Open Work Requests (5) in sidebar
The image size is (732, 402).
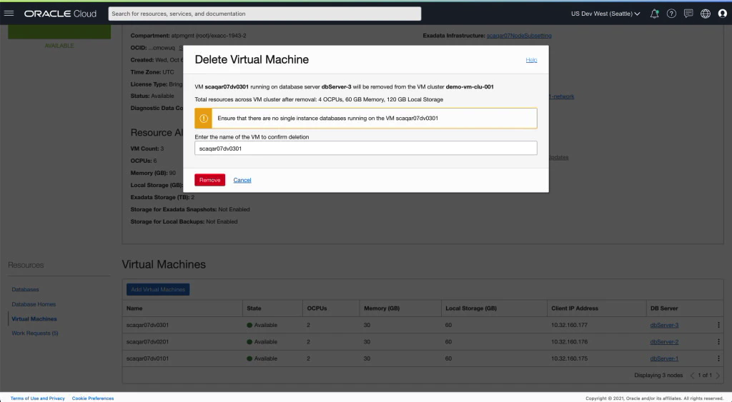pyautogui.click(x=35, y=333)
